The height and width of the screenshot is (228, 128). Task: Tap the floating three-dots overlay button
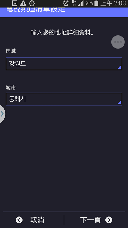[x=118, y=42]
